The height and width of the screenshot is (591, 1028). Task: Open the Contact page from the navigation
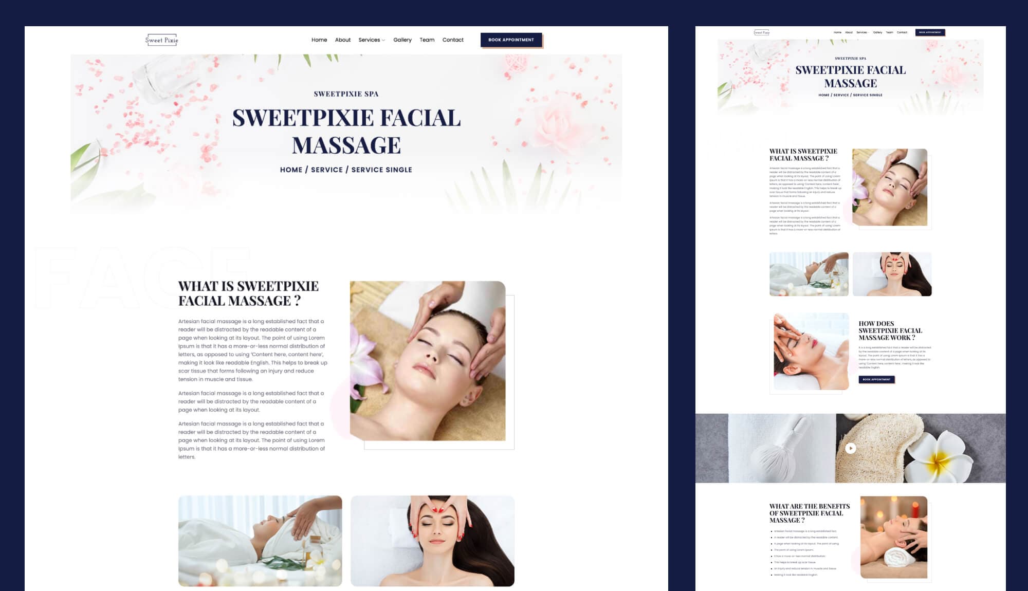453,40
